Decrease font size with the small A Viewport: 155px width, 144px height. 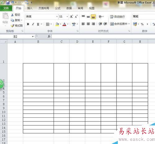(x=76, y=16)
